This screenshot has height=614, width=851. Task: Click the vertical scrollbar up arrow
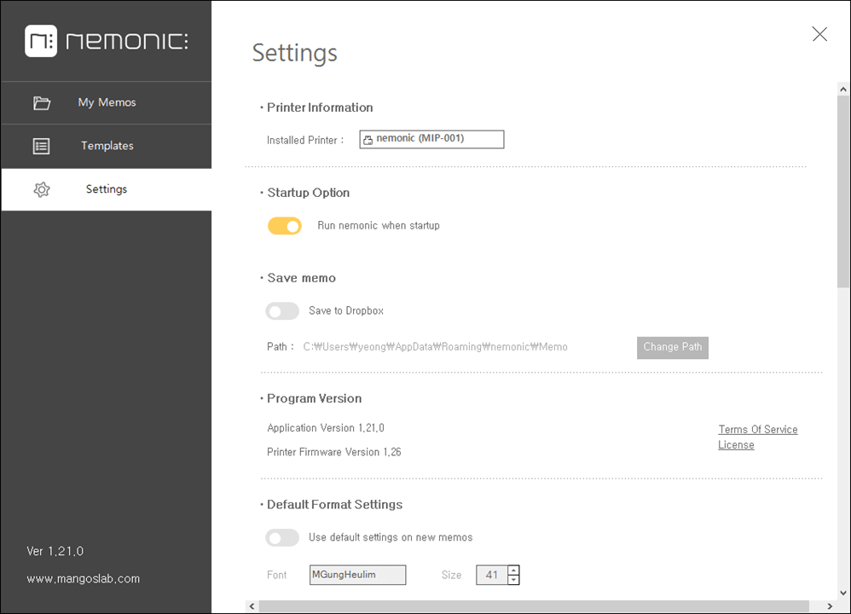click(842, 89)
